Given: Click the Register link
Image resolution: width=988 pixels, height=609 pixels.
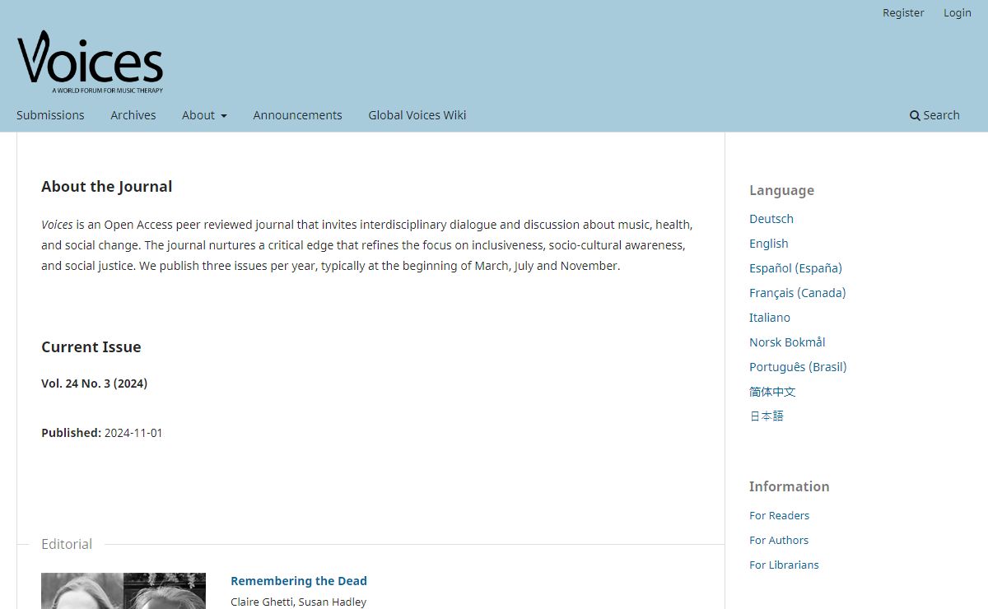Looking at the screenshot, I should click(903, 12).
